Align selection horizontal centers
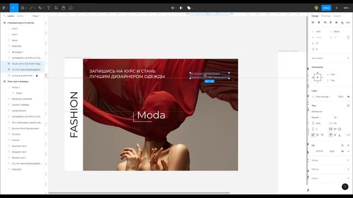The height and width of the screenshot is (198, 353). point(319,23)
